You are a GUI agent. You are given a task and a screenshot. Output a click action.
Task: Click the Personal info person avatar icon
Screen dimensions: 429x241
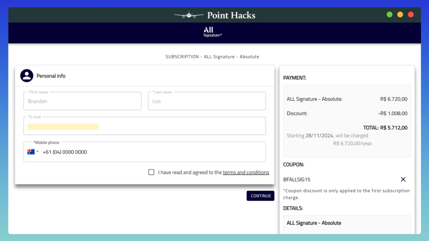(26, 76)
